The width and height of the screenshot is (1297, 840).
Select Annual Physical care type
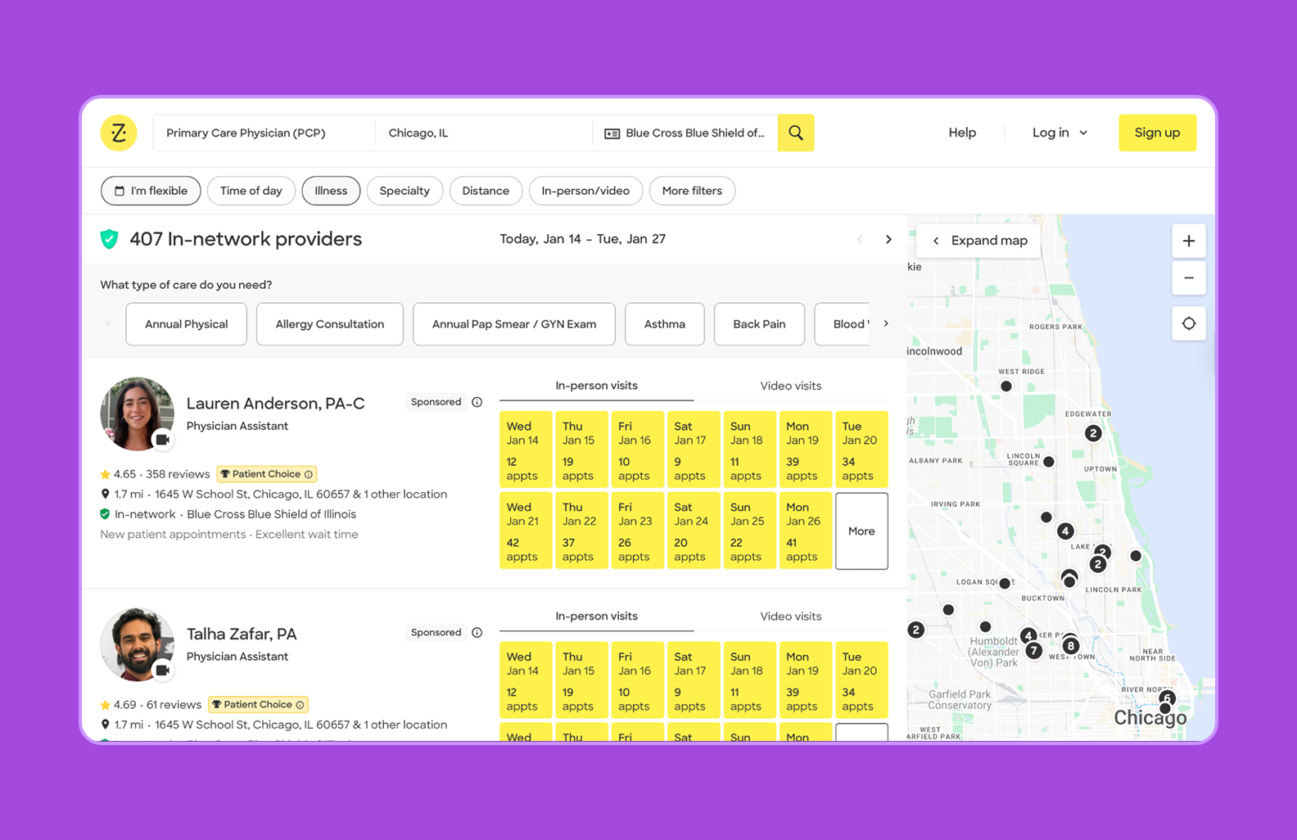(x=187, y=324)
